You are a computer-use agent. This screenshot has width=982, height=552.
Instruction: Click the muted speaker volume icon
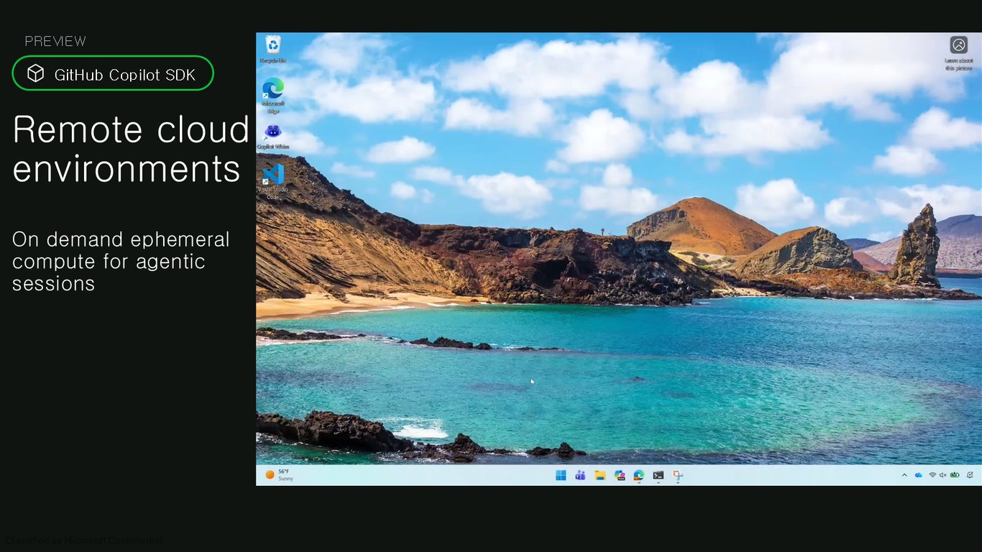942,475
